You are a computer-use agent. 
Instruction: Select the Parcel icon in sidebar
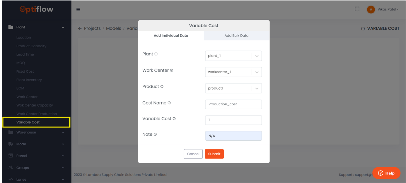pos(10,156)
